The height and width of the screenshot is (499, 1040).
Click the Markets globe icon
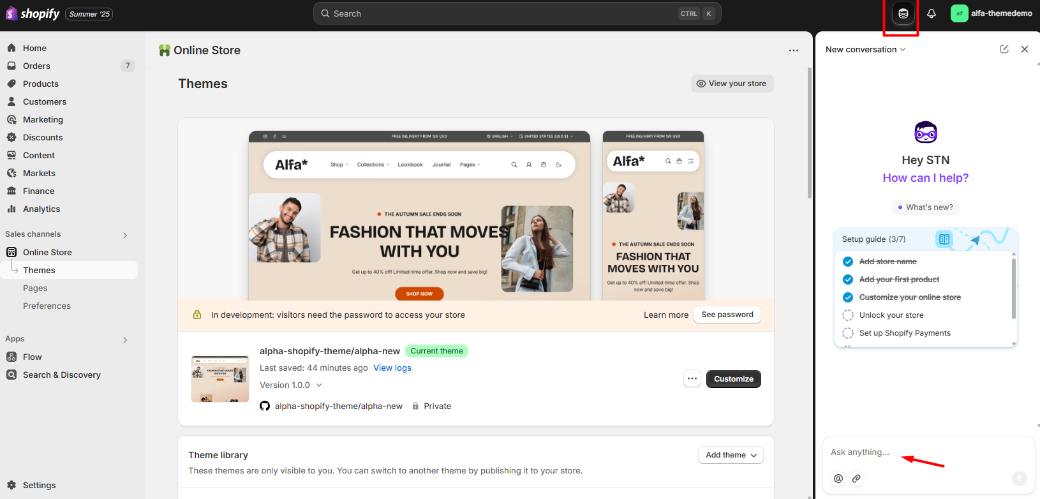click(x=11, y=173)
